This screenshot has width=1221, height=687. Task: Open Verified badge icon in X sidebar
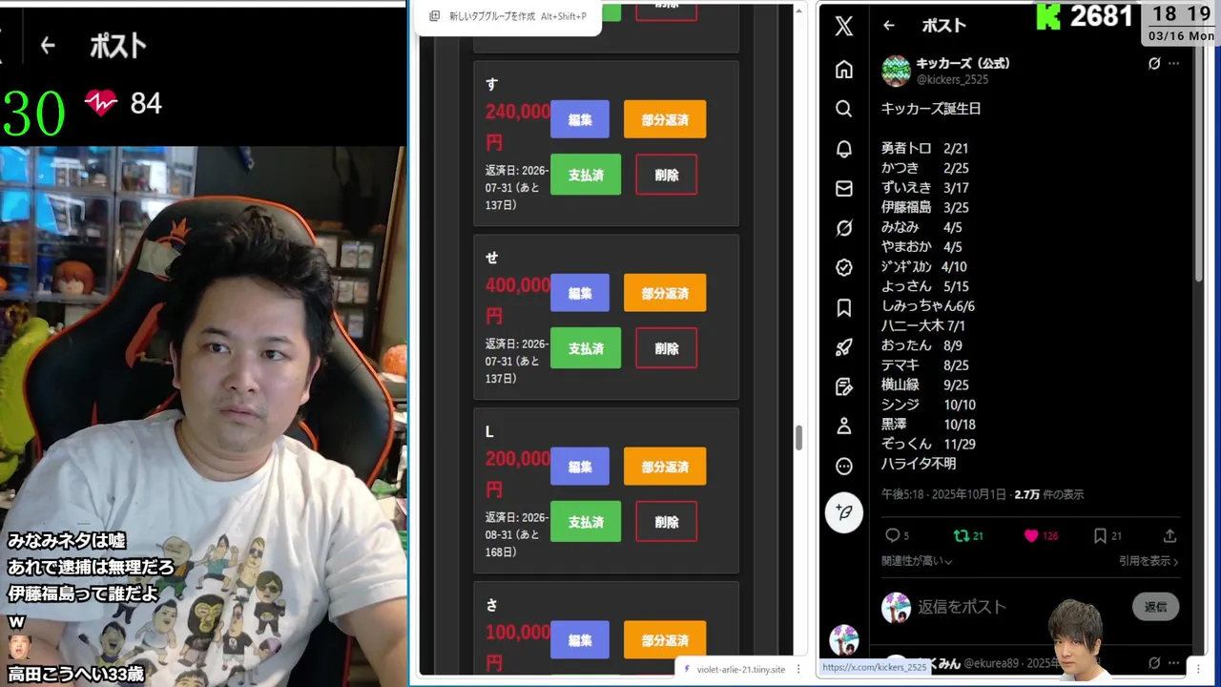click(844, 268)
